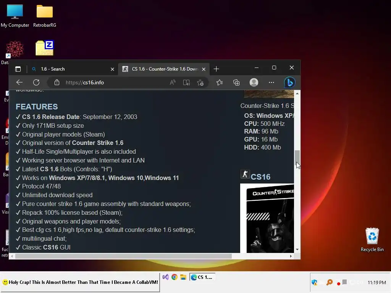This screenshot has width=391, height=293.
Task: Click 'Original version of Counter Strike 1.6'
Action: 73,143
